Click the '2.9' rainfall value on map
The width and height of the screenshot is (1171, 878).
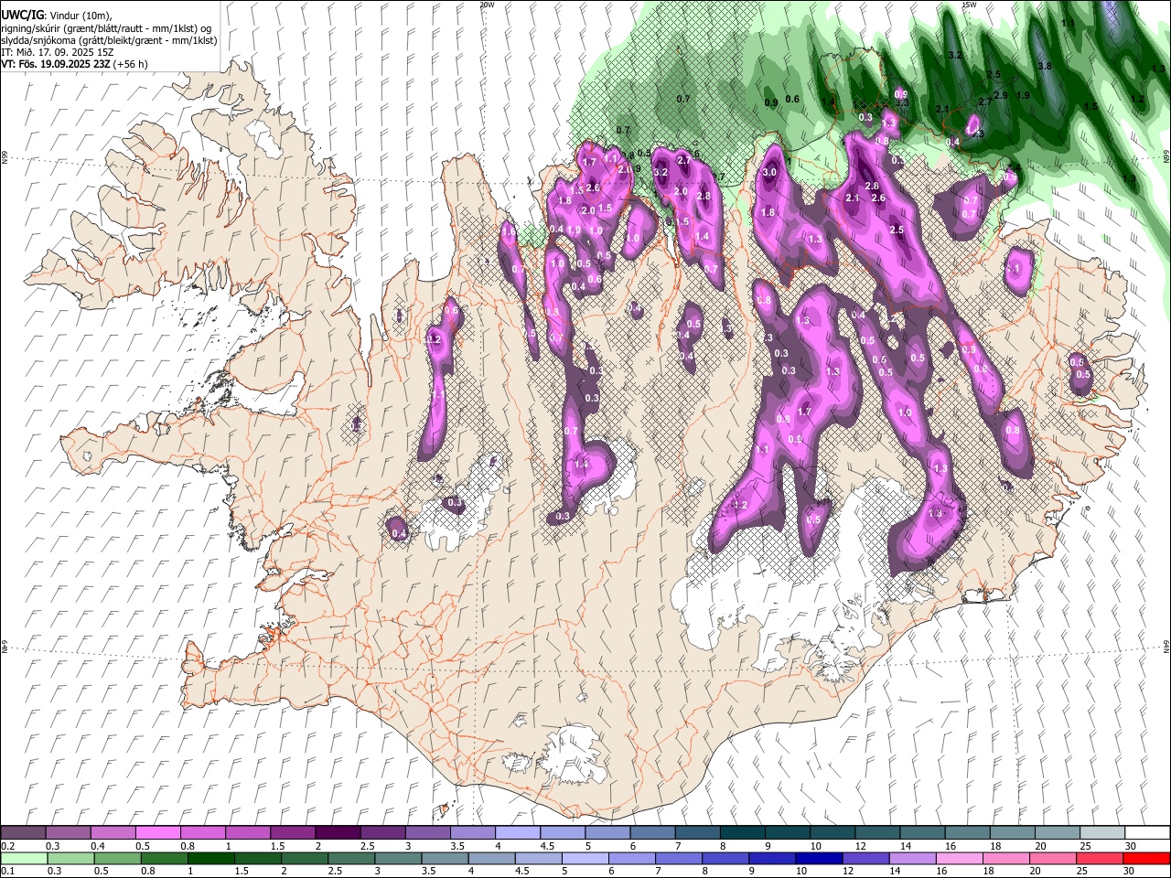coord(1000,95)
